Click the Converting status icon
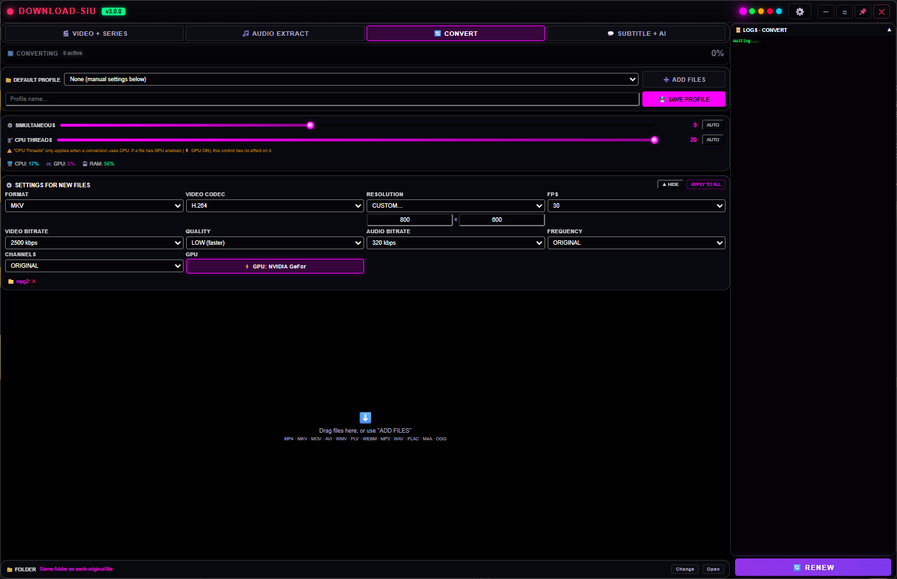The width and height of the screenshot is (897, 579). point(10,54)
